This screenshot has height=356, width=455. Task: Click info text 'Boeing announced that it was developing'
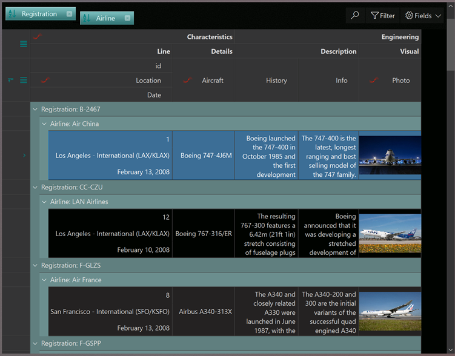(x=329, y=233)
